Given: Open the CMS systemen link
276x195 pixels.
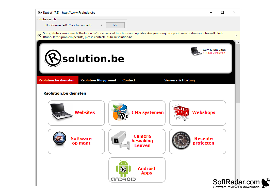Looking at the screenshot, I should click(x=148, y=112).
